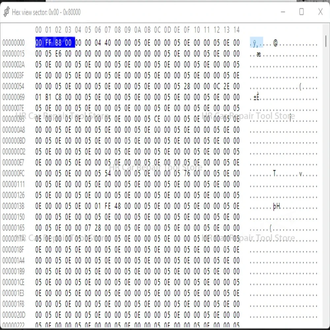The height and width of the screenshot is (330, 330).
Task: Click the T character in ASCII column
Action: (275, 174)
